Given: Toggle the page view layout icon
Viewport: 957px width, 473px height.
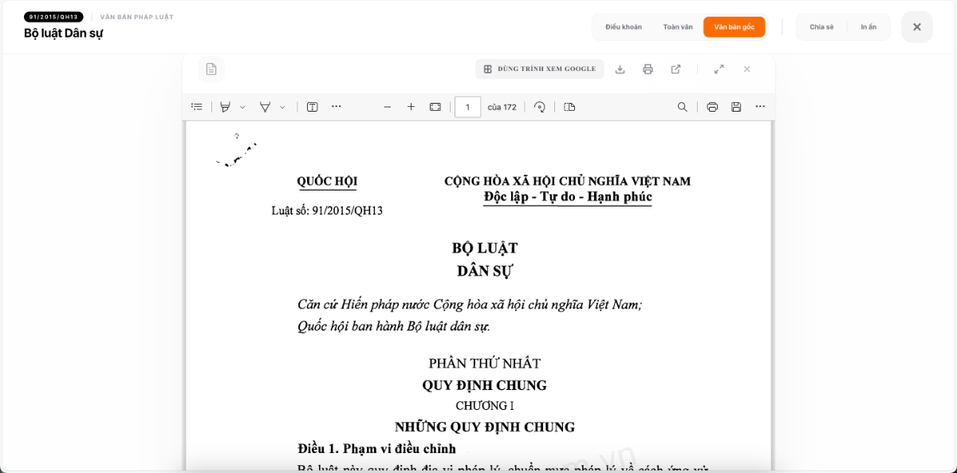Looking at the screenshot, I should [x=569, y=107].
